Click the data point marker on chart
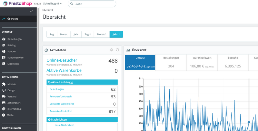The height and width of the screenshot is (131, 258). point(249,122)
